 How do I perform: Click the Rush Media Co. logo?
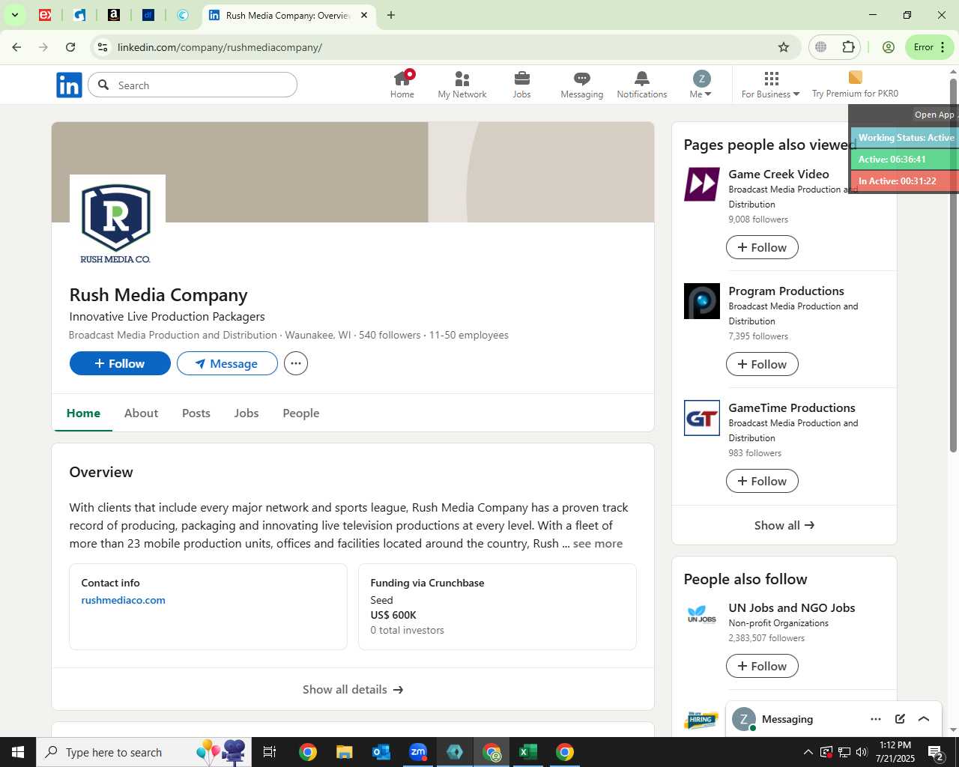click(x=117, y=222)
